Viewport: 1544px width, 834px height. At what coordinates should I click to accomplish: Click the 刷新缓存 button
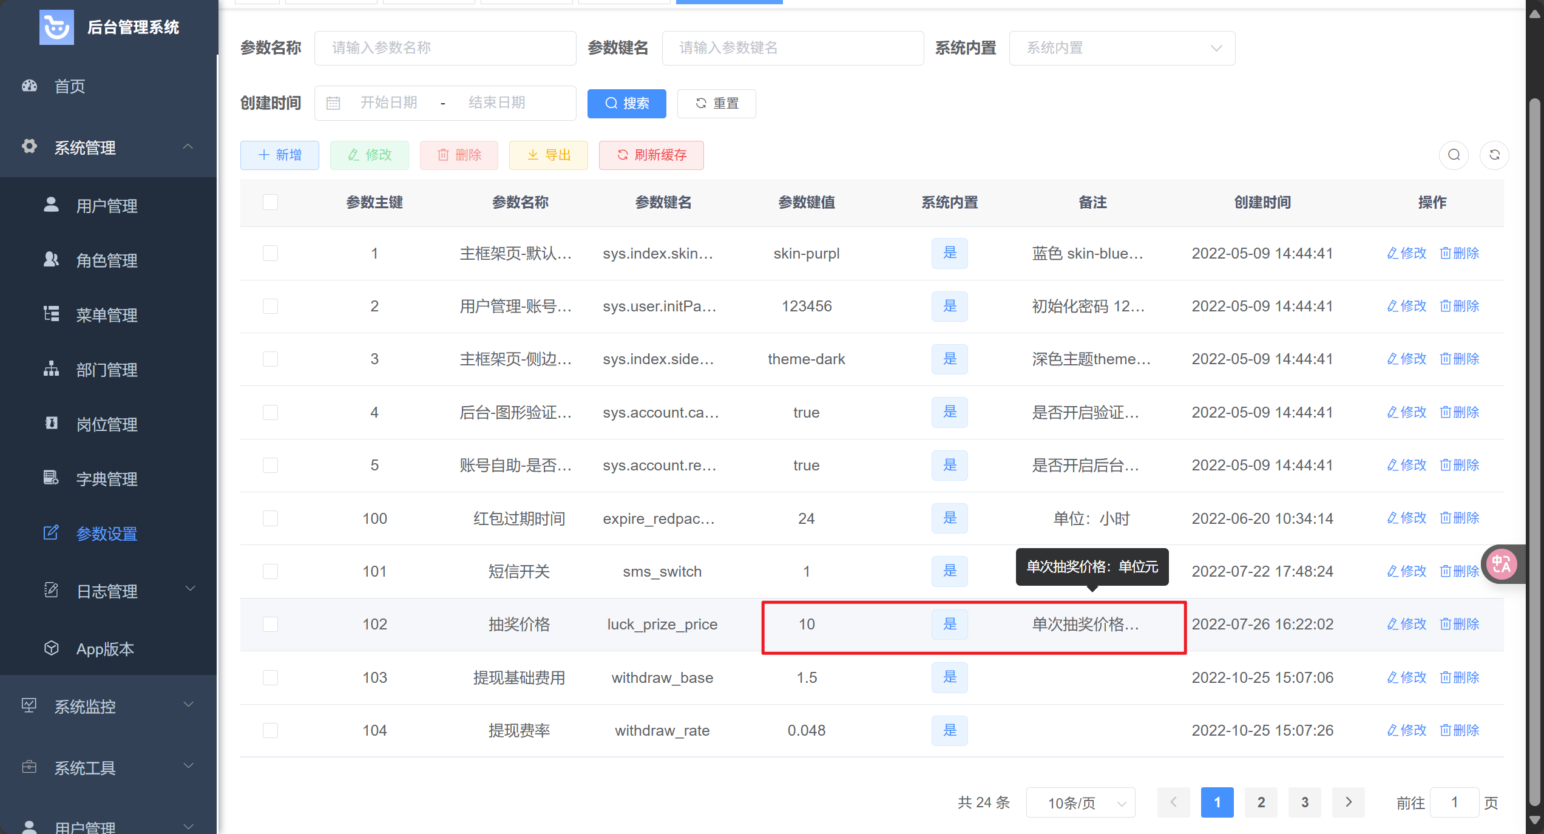coord(651,155)
